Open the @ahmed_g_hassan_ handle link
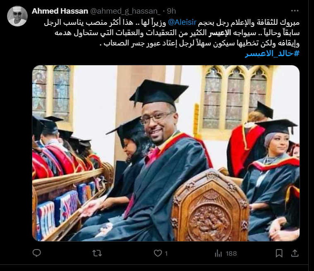 pos(125,11)
